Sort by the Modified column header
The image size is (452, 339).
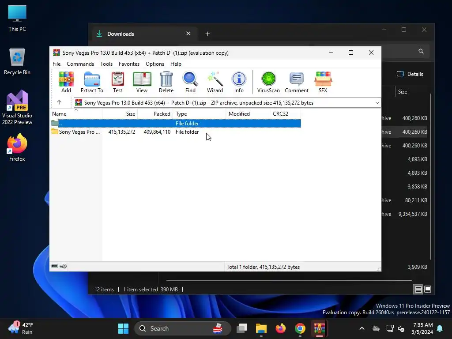(248, 114)
